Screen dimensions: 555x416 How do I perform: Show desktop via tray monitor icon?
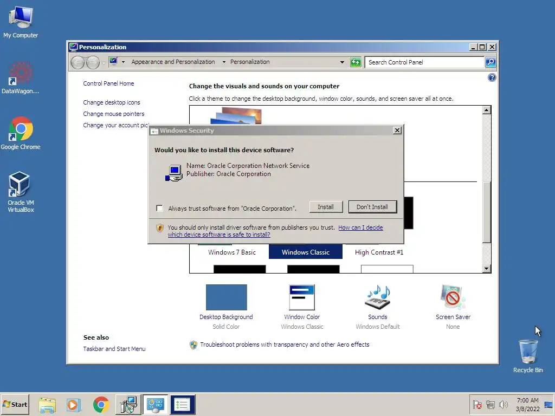[x=548, y=405]
